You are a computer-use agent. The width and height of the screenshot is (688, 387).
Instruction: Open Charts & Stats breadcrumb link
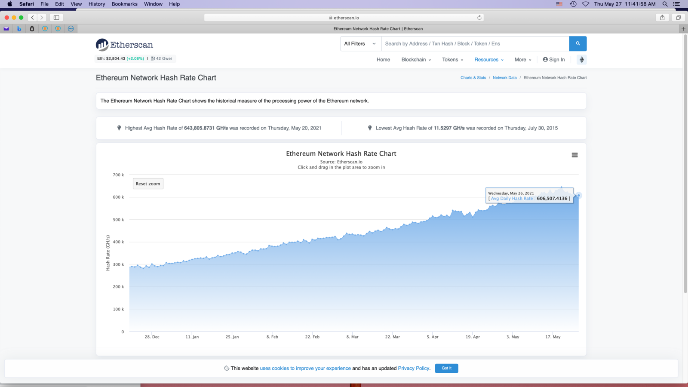[473, 78]
